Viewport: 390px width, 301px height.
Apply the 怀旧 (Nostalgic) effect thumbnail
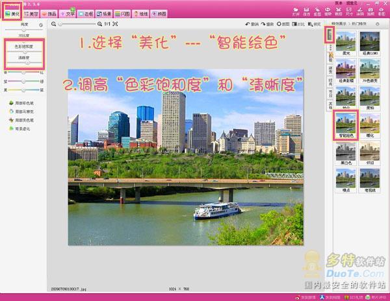pyautogui.click(x=370, y=153)
